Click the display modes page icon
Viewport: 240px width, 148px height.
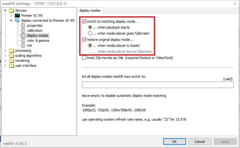23,36
